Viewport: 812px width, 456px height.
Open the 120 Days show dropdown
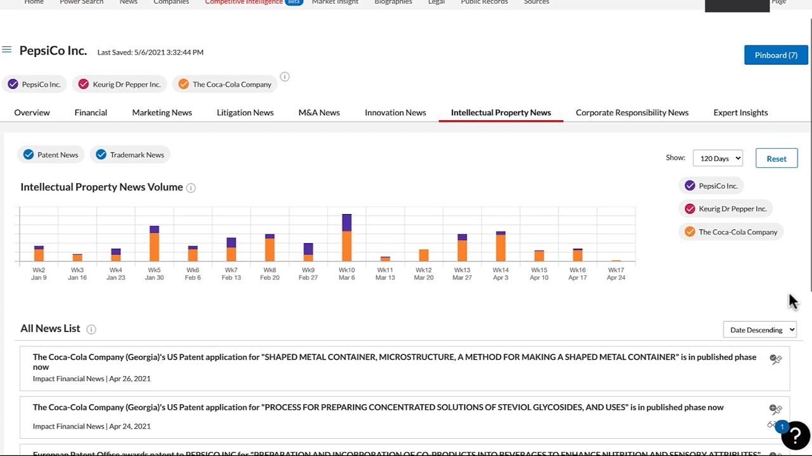point(717,158)
